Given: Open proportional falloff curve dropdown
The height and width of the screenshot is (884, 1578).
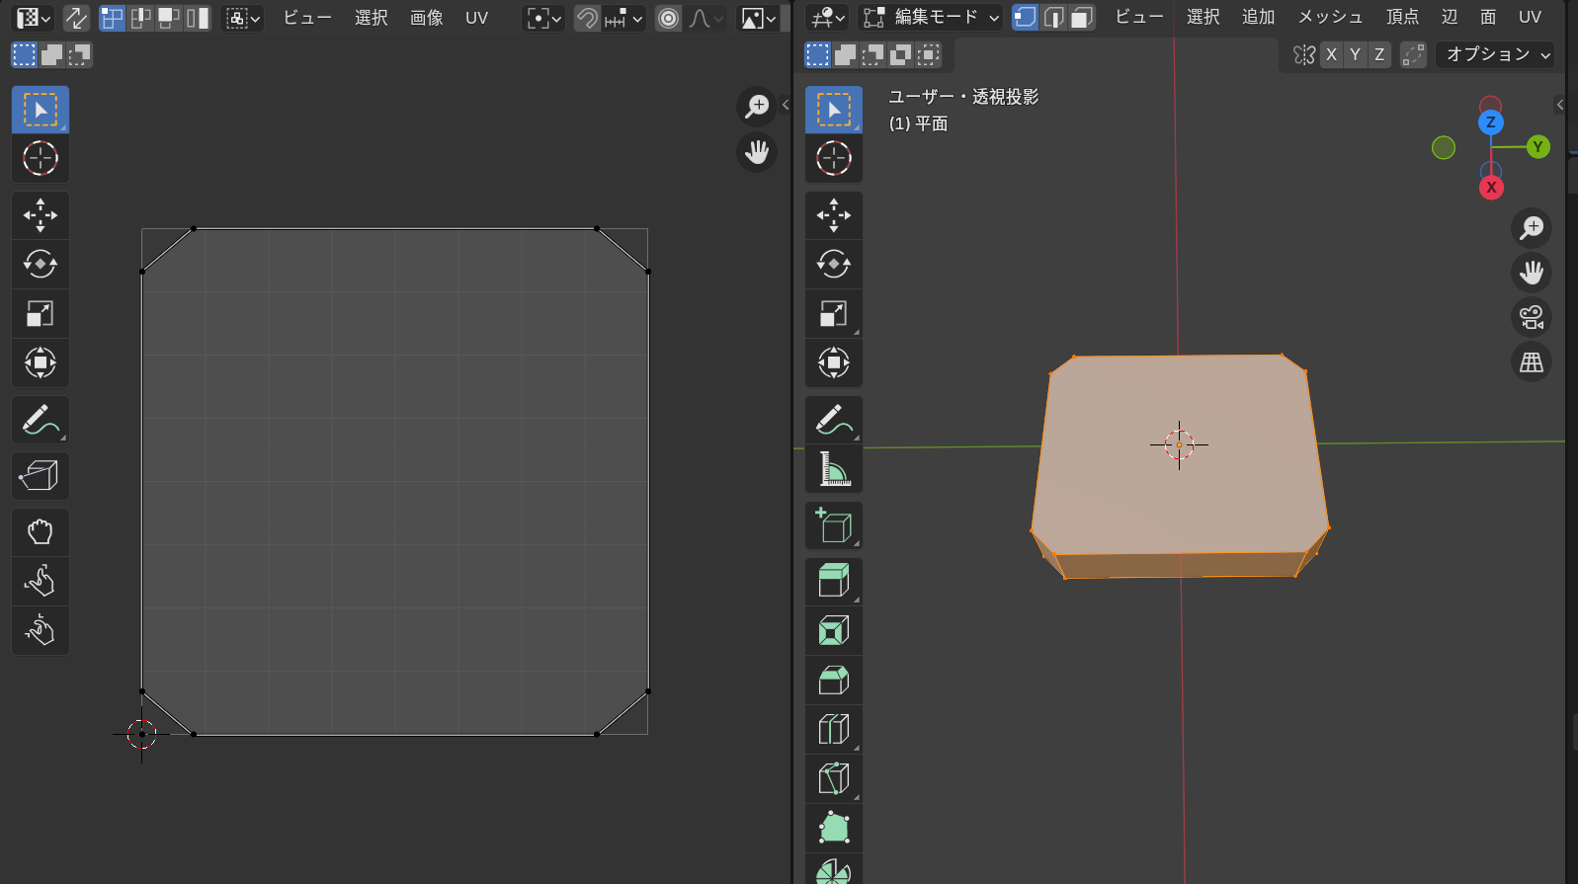Looking at the screenshot, I should click(706, 18).
